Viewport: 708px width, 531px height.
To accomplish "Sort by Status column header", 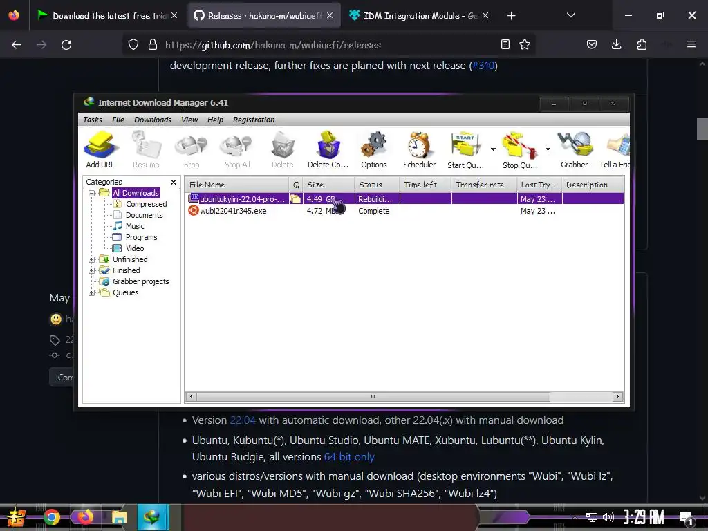I will 377,185.
